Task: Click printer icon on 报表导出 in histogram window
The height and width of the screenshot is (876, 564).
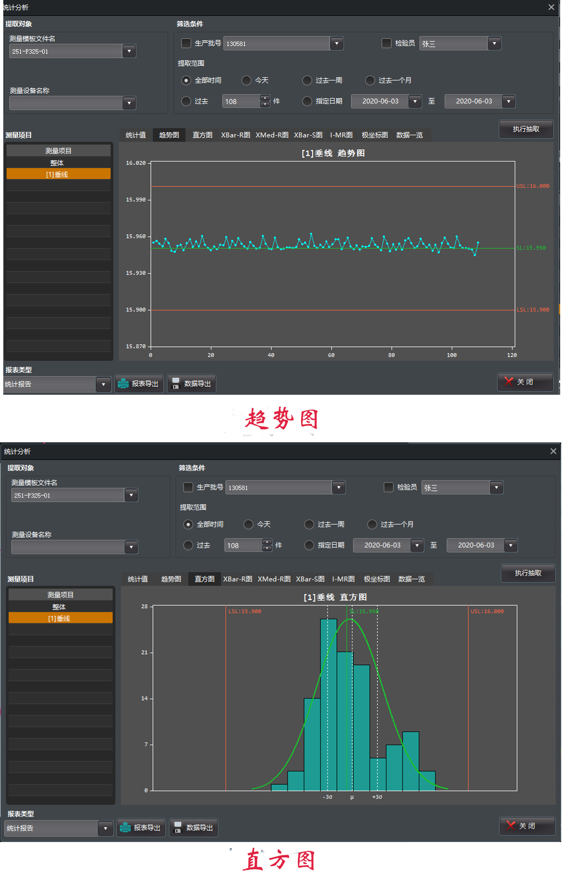Action: (125, 828)
